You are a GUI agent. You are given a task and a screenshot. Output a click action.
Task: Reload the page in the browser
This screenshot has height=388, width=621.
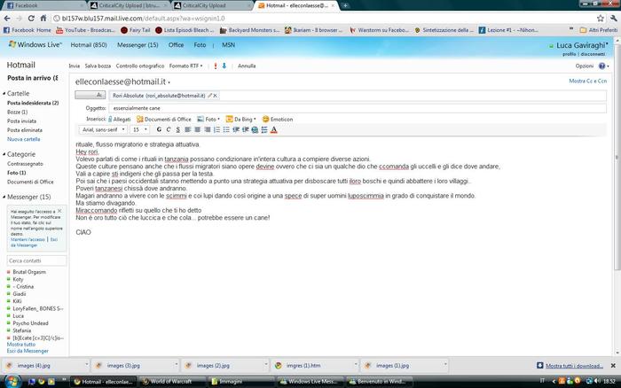(31, 19)
